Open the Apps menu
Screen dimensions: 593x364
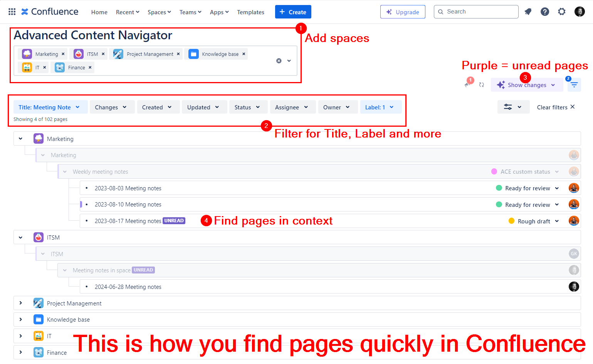[x=219, y=12]
